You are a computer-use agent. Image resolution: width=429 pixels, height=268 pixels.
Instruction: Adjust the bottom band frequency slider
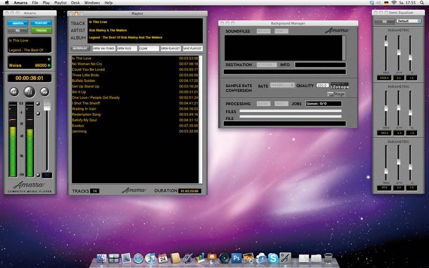tap(386, 171)
